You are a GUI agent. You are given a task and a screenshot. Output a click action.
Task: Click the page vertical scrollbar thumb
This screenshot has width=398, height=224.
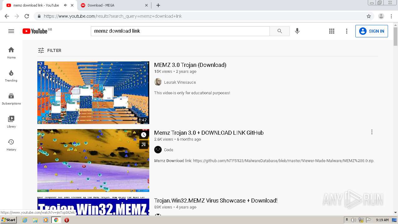396,37
